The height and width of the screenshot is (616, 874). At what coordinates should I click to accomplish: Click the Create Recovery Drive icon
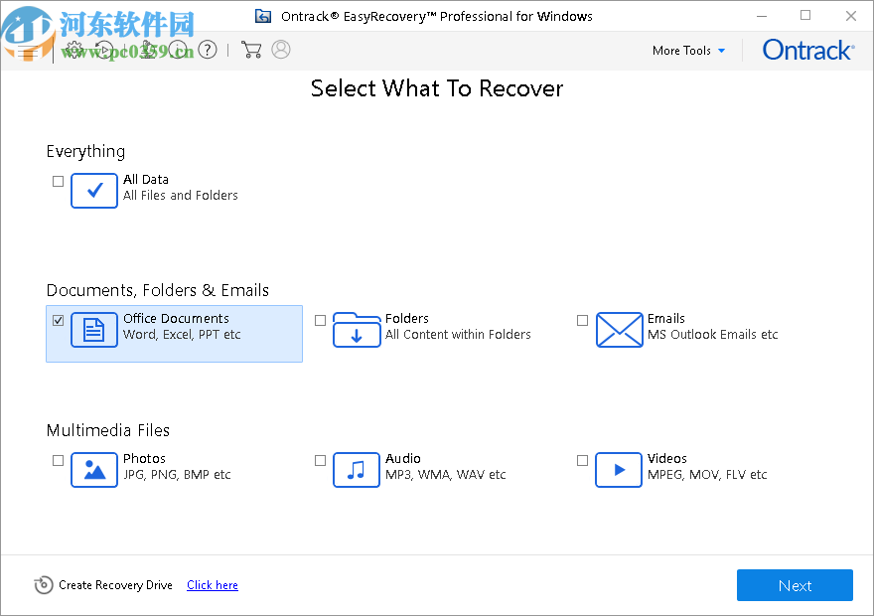[44, 585]
